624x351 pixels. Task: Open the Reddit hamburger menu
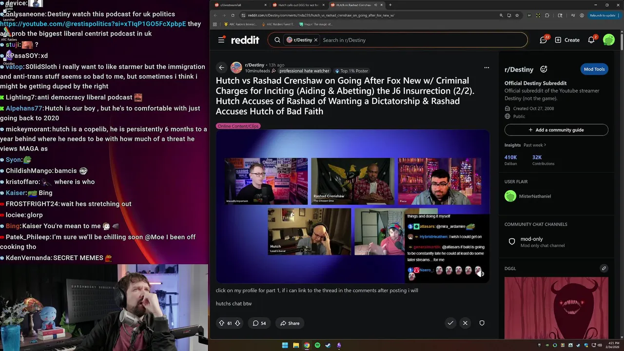click(221, 40)
